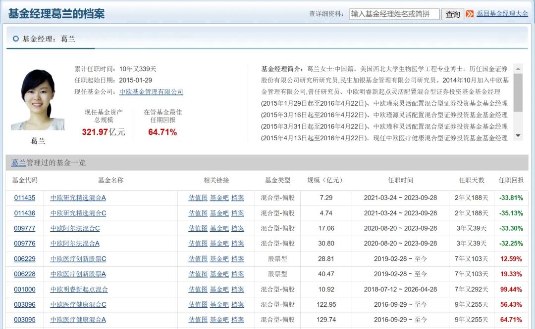Open the 中欧医疗创新股票C fund page
The image size is (535, 329).
[78, 259]
